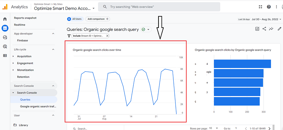The width and height of the screenshot is (283, 130).
Task: Click the filter funnel icon
Action: (x=69, y=36)
